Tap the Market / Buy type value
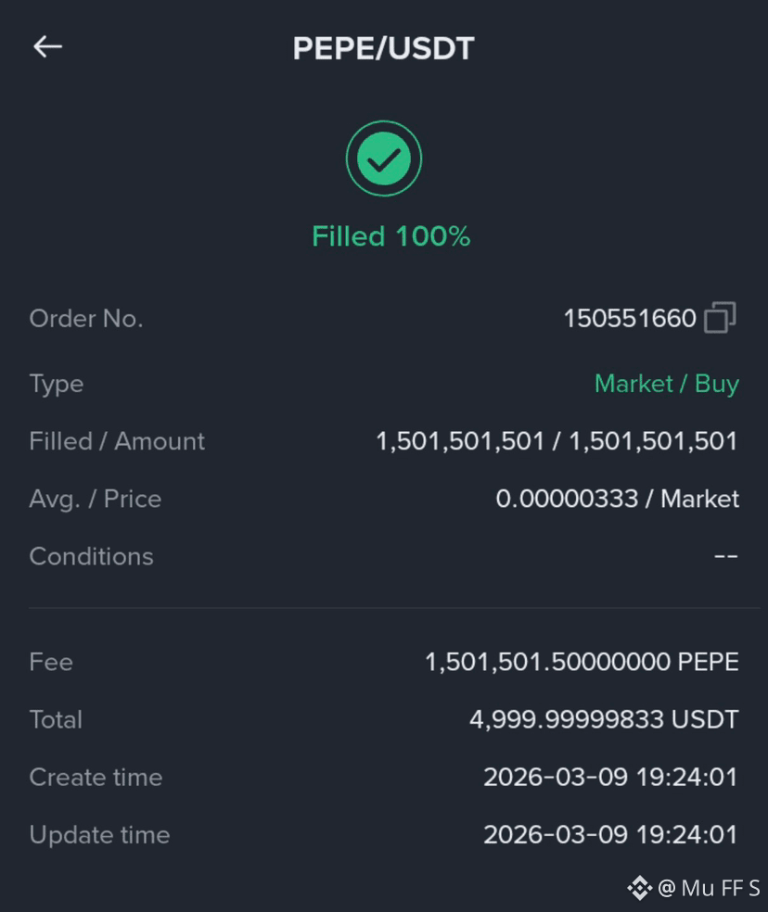 pos(667,384)
